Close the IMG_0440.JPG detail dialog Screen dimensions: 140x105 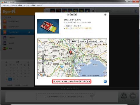[105, 15]
